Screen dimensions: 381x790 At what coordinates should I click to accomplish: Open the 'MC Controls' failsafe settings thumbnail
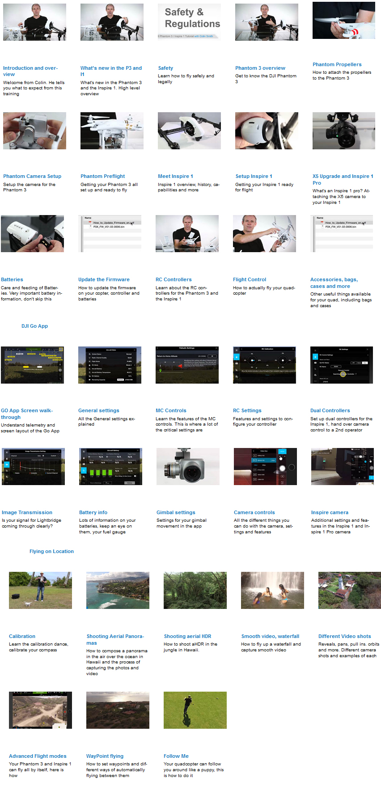[x=187, y=365]
